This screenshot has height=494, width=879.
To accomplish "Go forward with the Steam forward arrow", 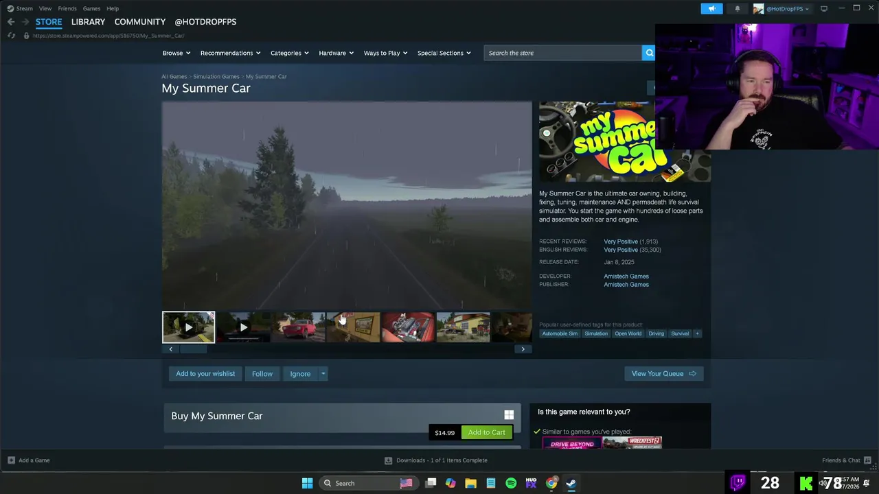I will tap(25, 22).
